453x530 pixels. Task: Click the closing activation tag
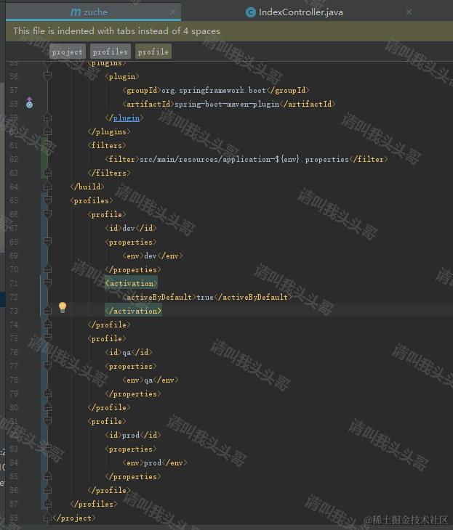pyautogui.click(x=133, y=311)
